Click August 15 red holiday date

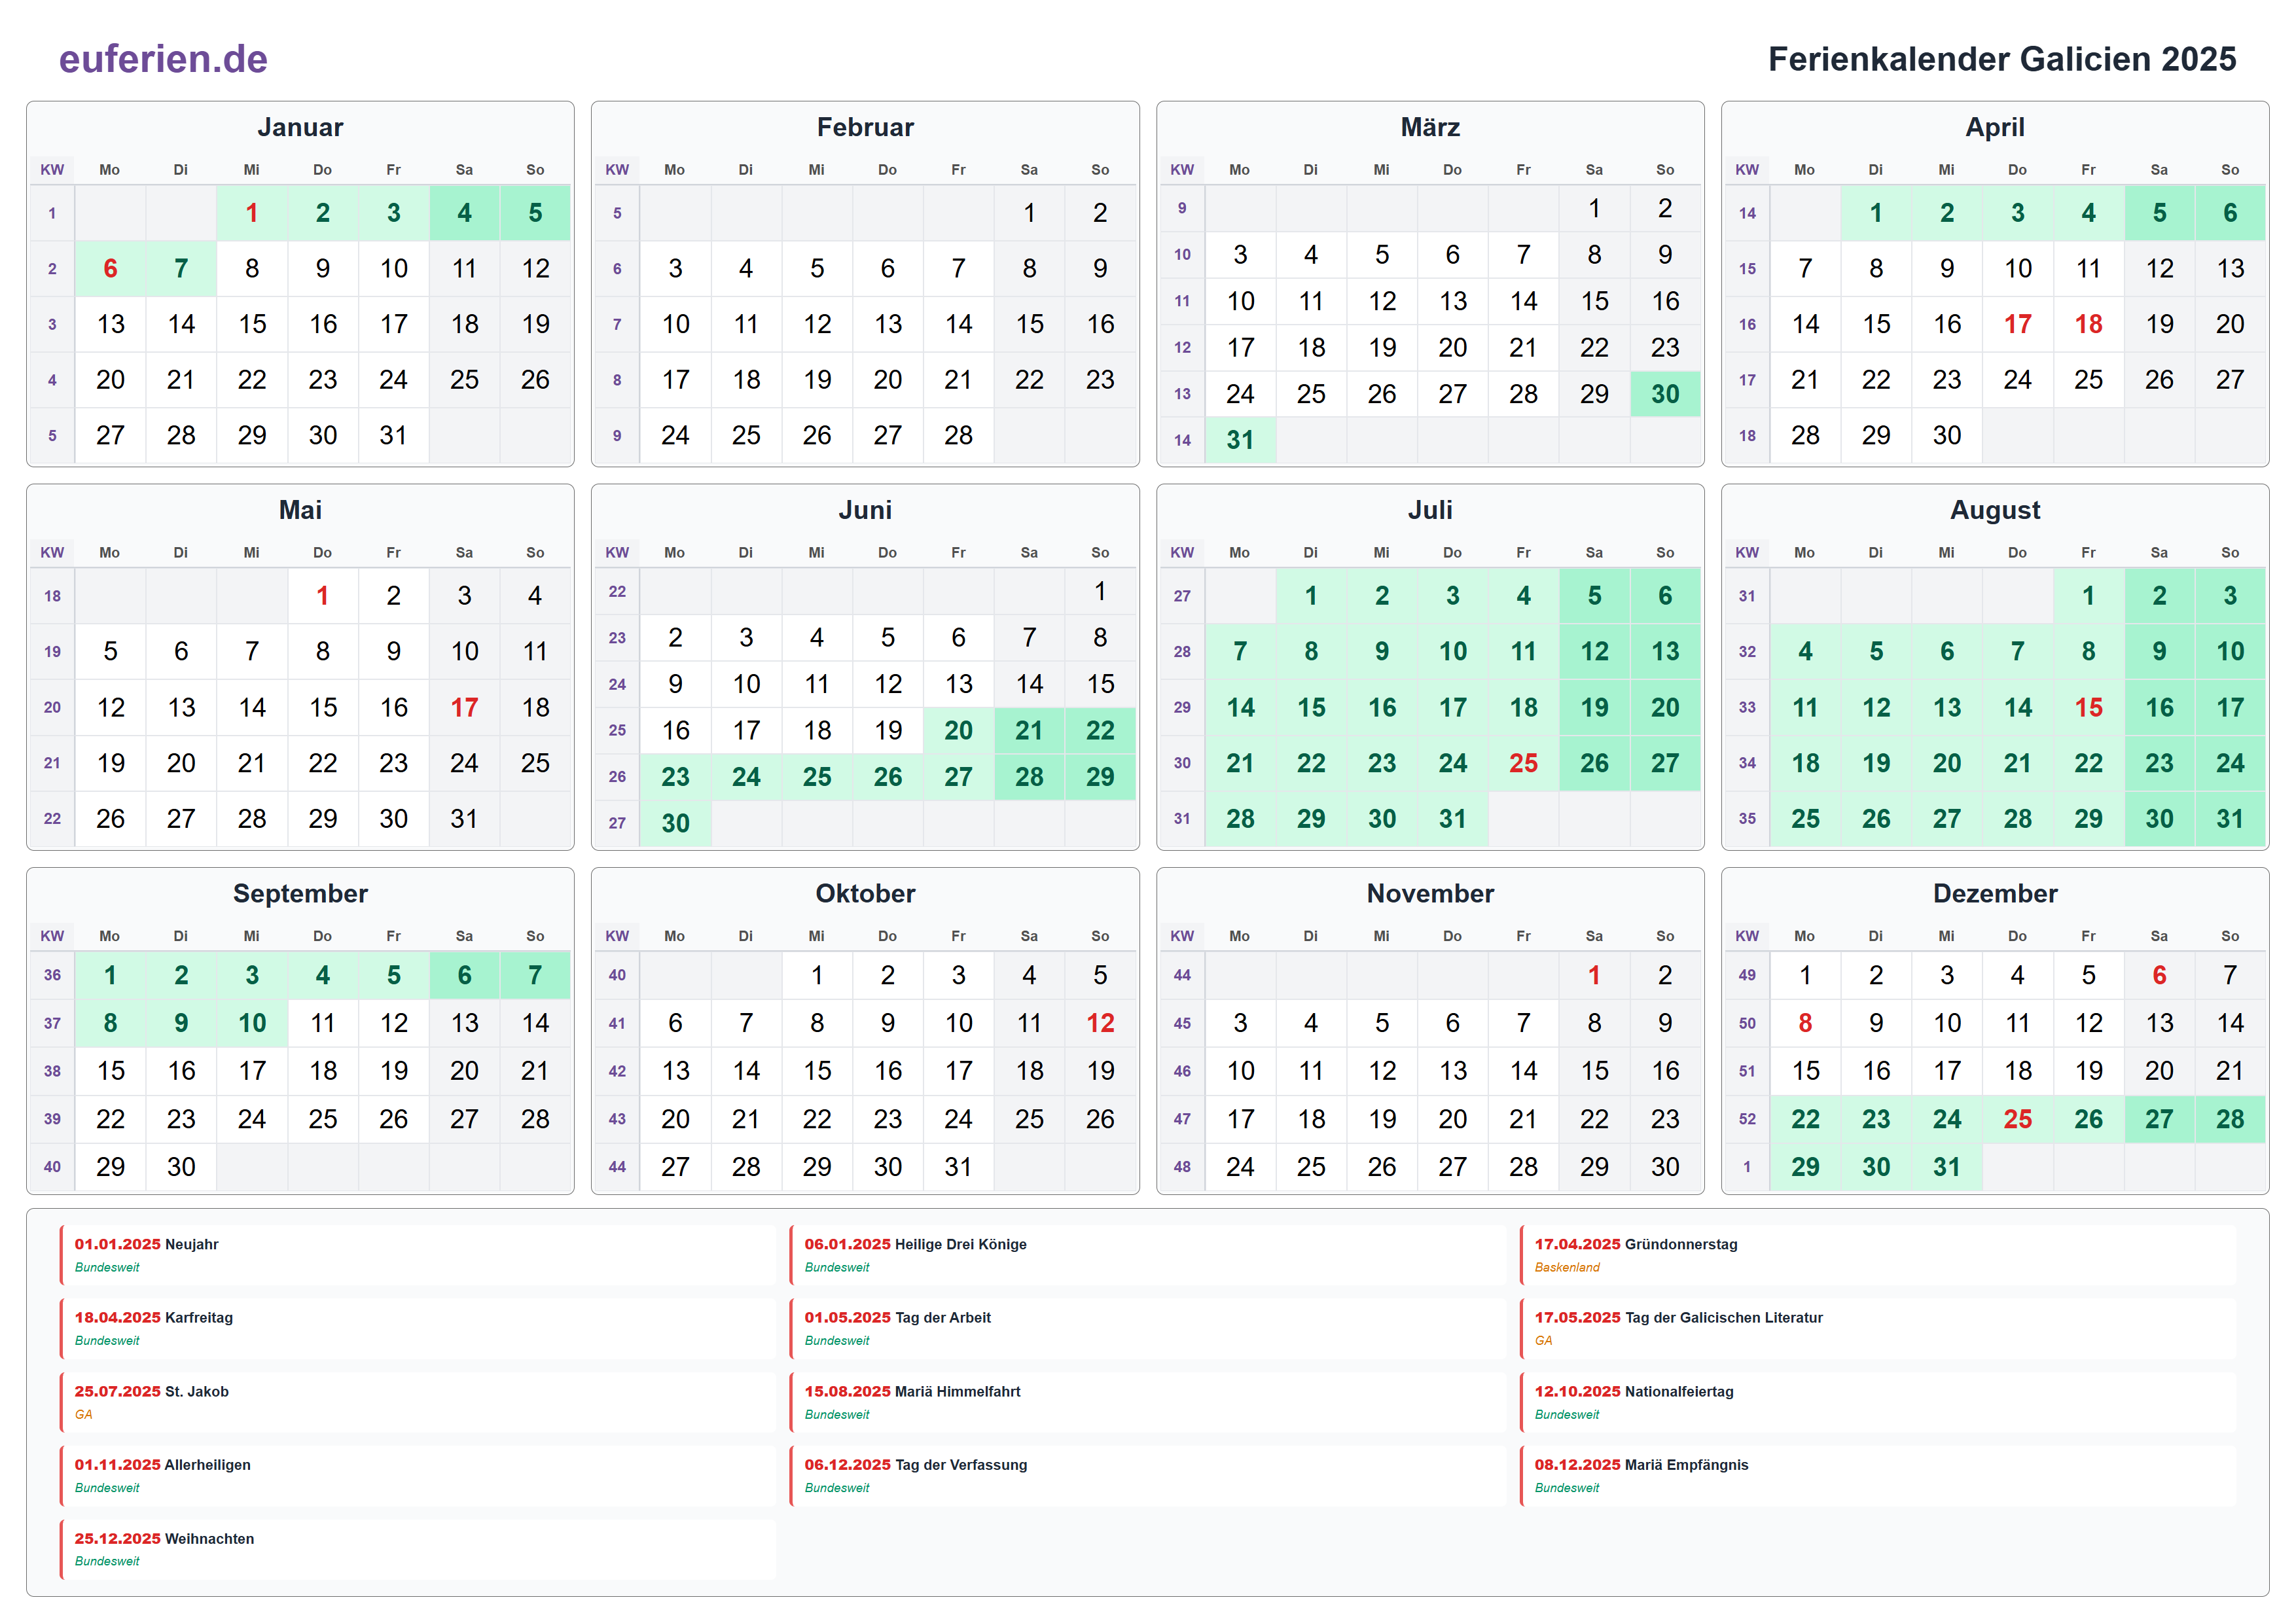[x=2088, y=707]
